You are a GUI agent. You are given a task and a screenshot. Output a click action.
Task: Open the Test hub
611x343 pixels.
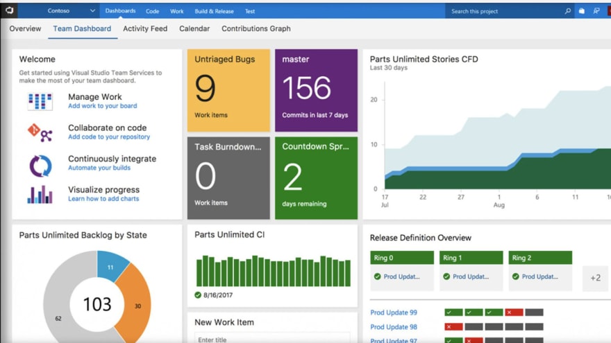[x=250, y=11]
